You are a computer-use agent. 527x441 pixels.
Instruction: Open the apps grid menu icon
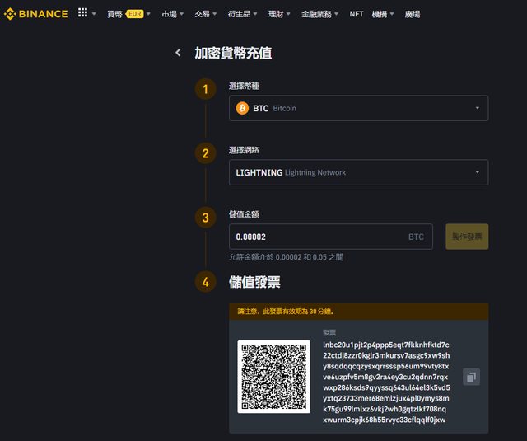(x=82, y=13)
